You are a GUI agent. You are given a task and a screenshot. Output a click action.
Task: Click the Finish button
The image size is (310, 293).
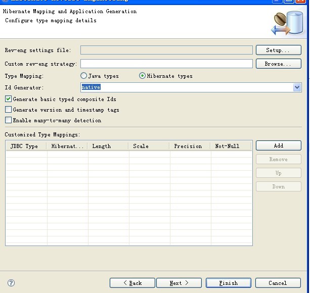(229, 283)
